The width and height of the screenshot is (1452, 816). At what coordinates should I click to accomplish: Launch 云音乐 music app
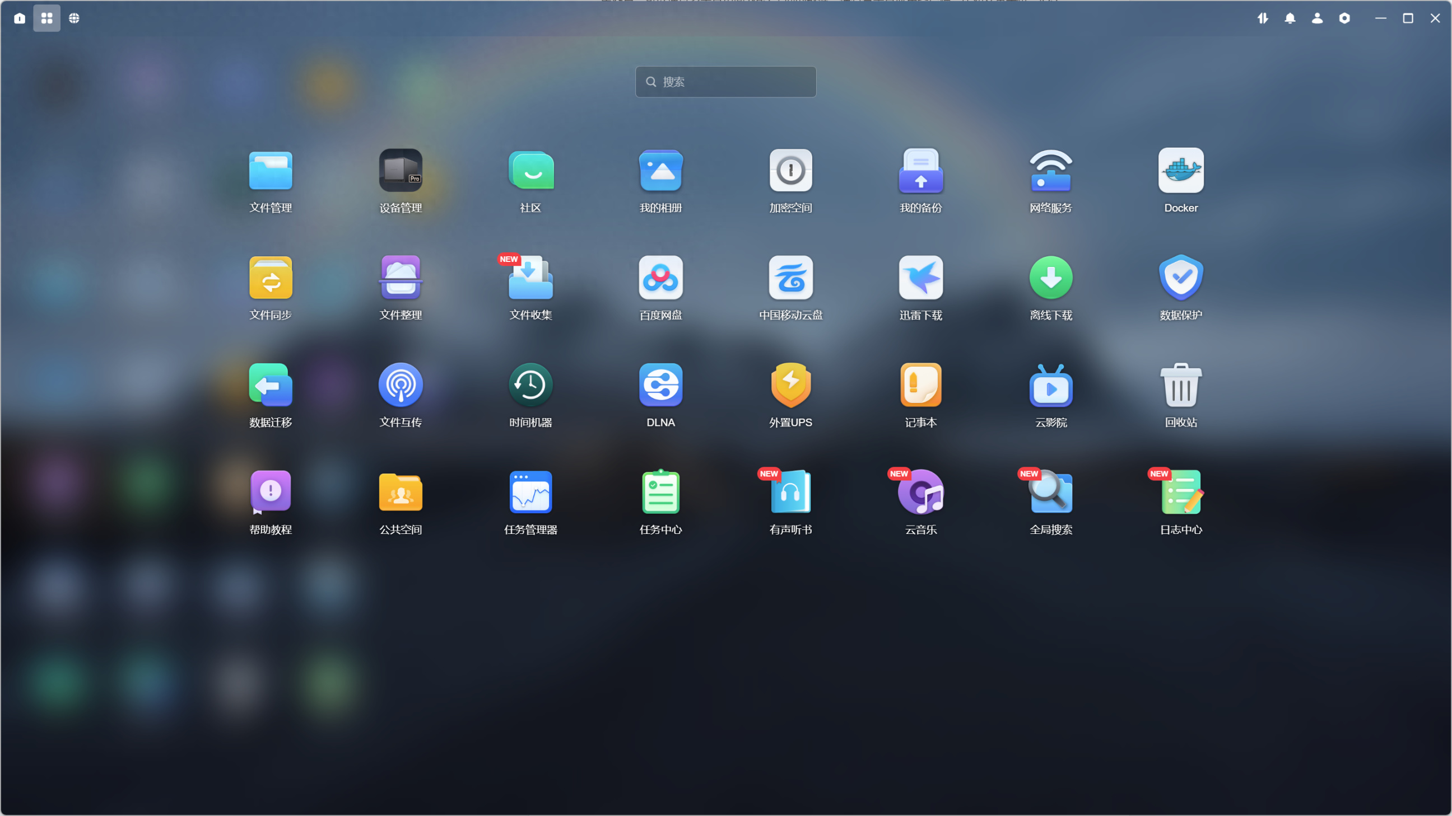(x=920, y=492)
